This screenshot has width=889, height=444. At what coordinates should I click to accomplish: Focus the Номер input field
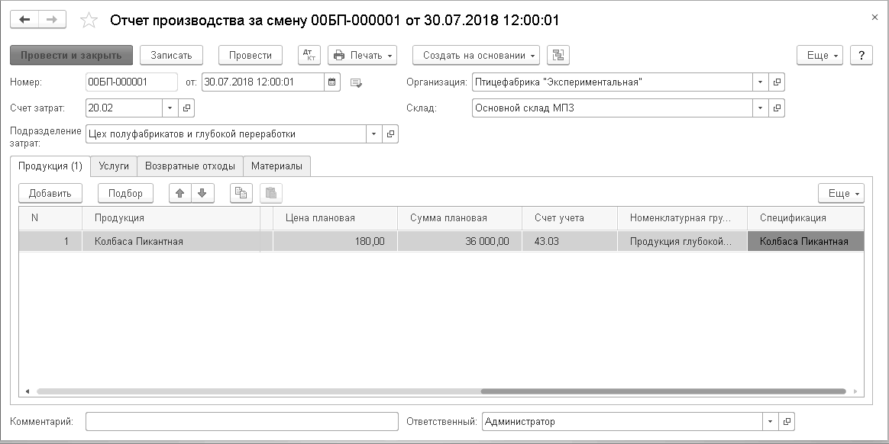coord(131,82)
